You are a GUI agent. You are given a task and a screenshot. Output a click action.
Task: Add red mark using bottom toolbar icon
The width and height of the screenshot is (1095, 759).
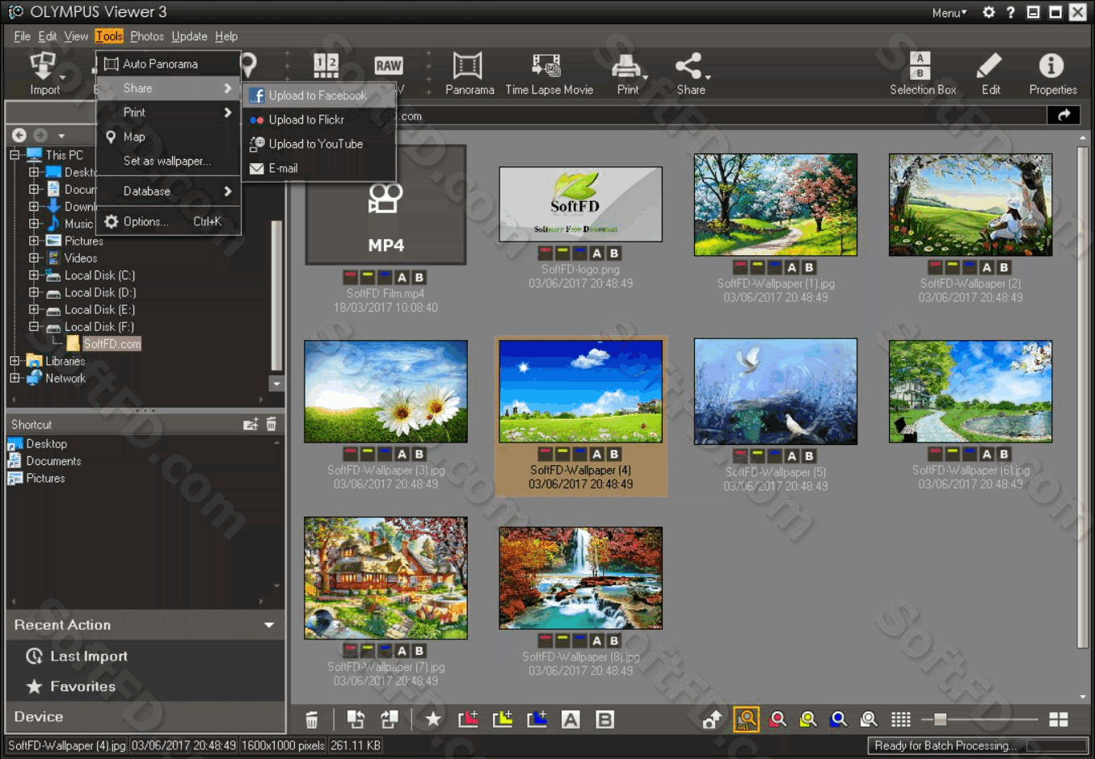pos(468,719)
